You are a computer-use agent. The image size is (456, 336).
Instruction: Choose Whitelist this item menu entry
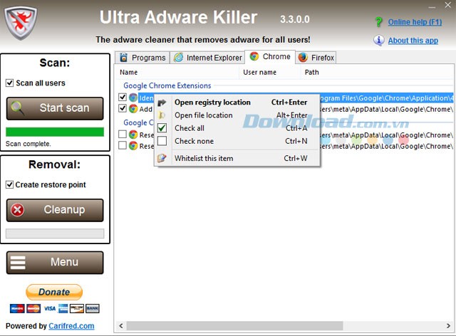click(x=237, y=158)
